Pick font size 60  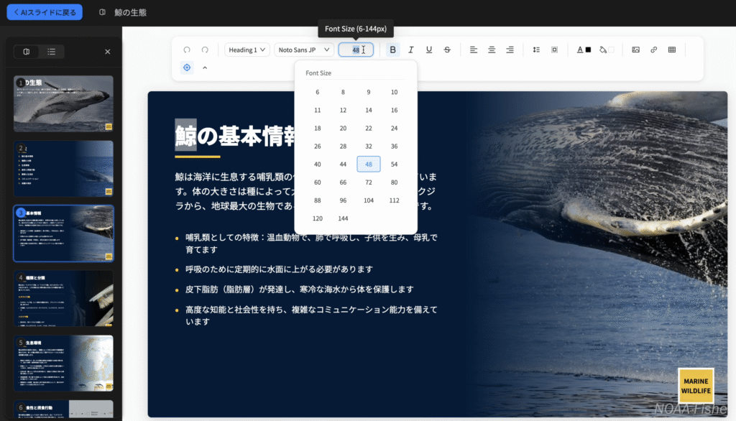tap(317, 182)
